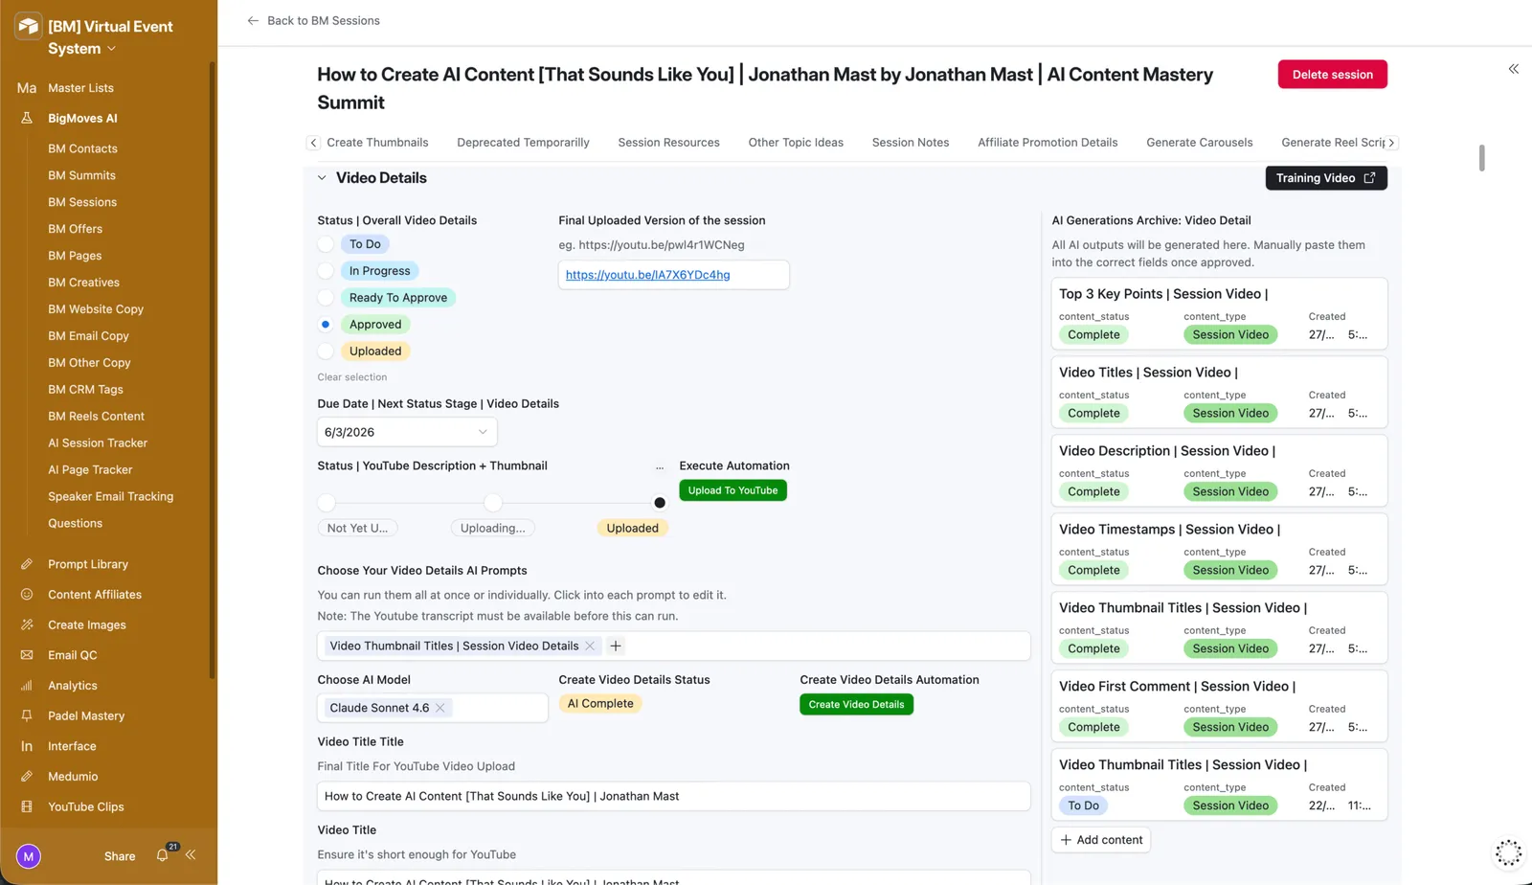Open the Training Video button

point(1326,178)
